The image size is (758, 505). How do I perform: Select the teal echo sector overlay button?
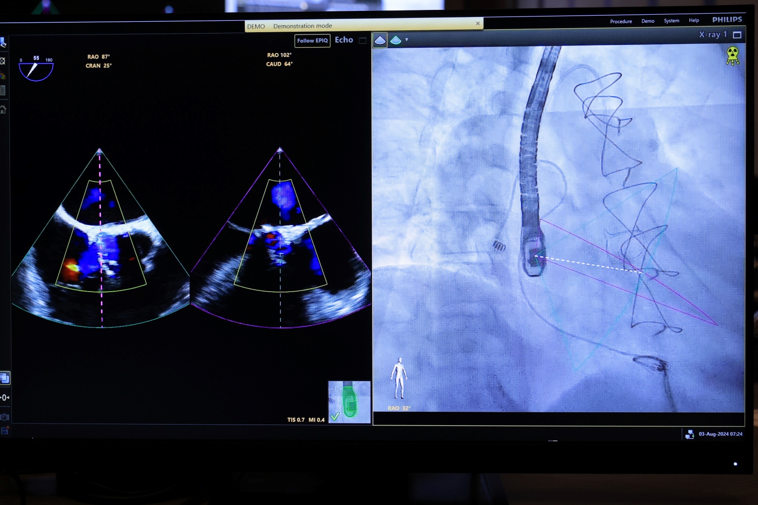(x=396, y=40)
